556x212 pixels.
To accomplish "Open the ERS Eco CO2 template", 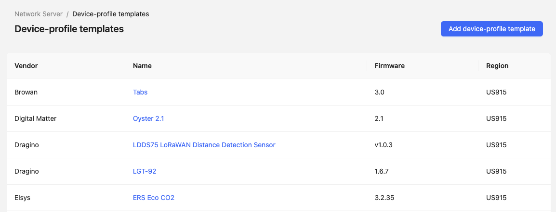I will click(153, 198).
